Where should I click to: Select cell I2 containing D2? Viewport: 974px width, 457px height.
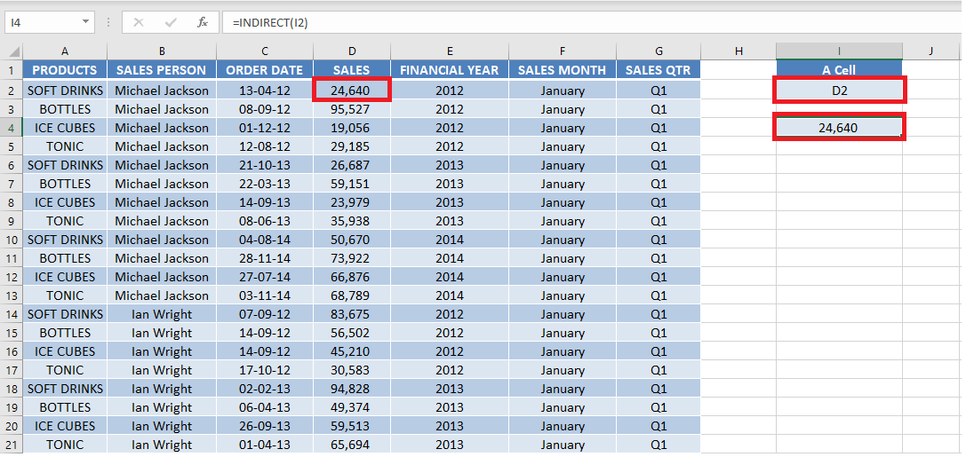[x=839, y=91]
